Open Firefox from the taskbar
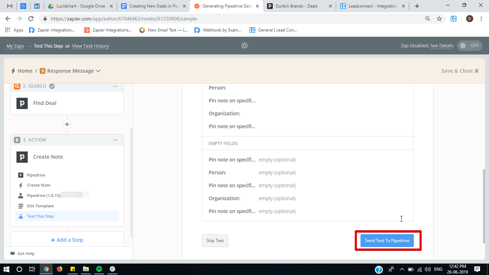489x275 pixels. pos(59,269)
